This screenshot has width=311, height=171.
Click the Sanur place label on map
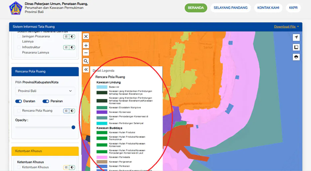click(208, 47)
